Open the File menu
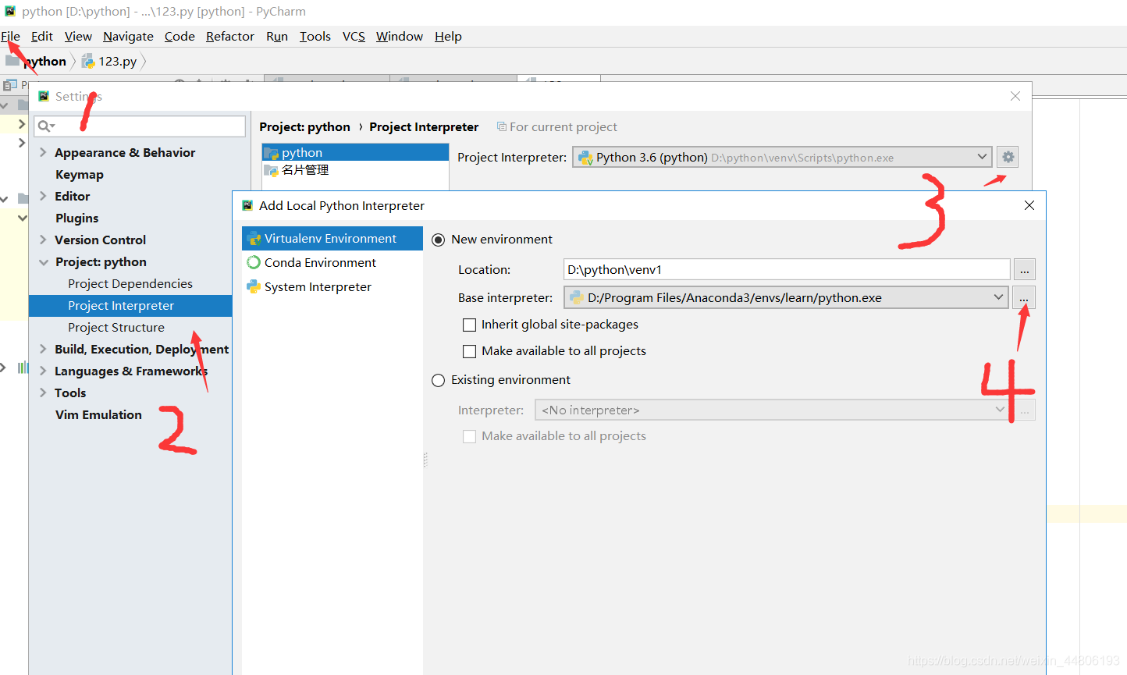 (11, 36)
